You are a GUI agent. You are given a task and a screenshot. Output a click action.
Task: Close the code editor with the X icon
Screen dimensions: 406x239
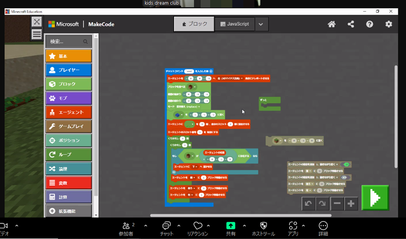tap(37, 22)
